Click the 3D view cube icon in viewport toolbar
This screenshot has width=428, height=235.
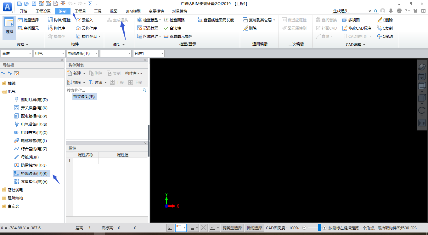(422, 77)
